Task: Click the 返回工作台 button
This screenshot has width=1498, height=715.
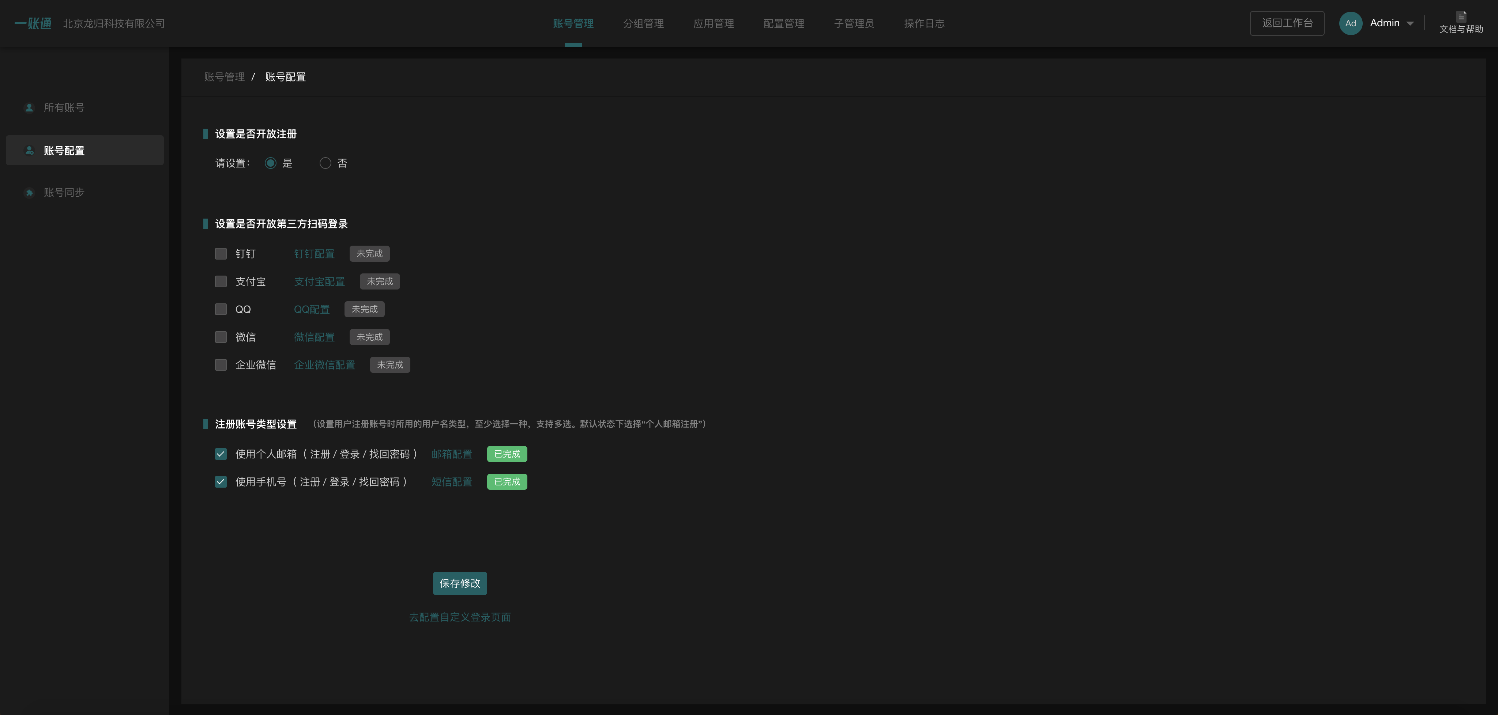Action: [1287, 23]
